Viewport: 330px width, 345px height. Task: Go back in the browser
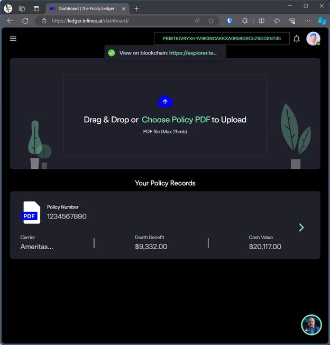[x=10, y=21]
